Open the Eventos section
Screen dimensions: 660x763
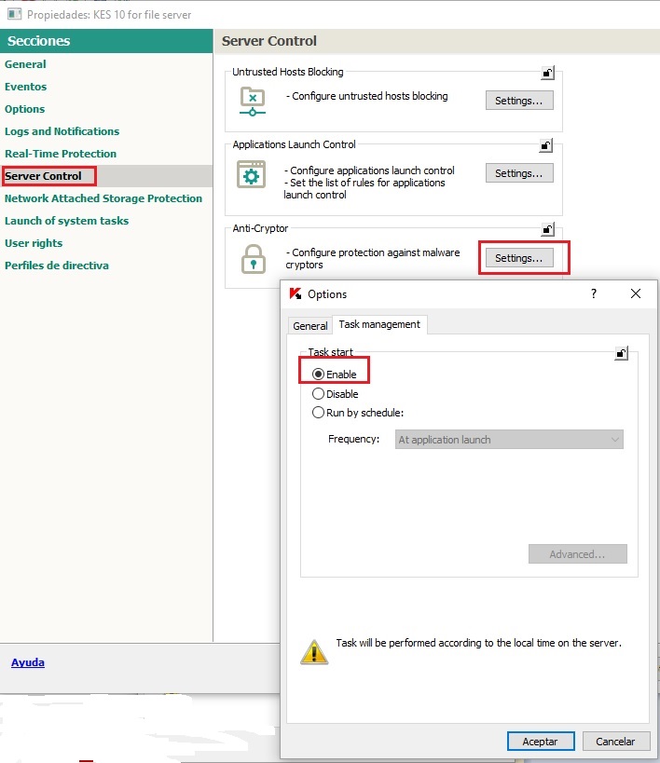click(x=26, y=87)
